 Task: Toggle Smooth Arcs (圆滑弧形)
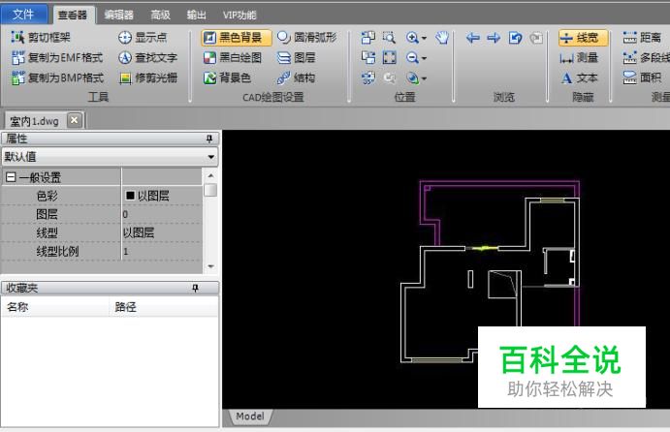click(306, 38)
